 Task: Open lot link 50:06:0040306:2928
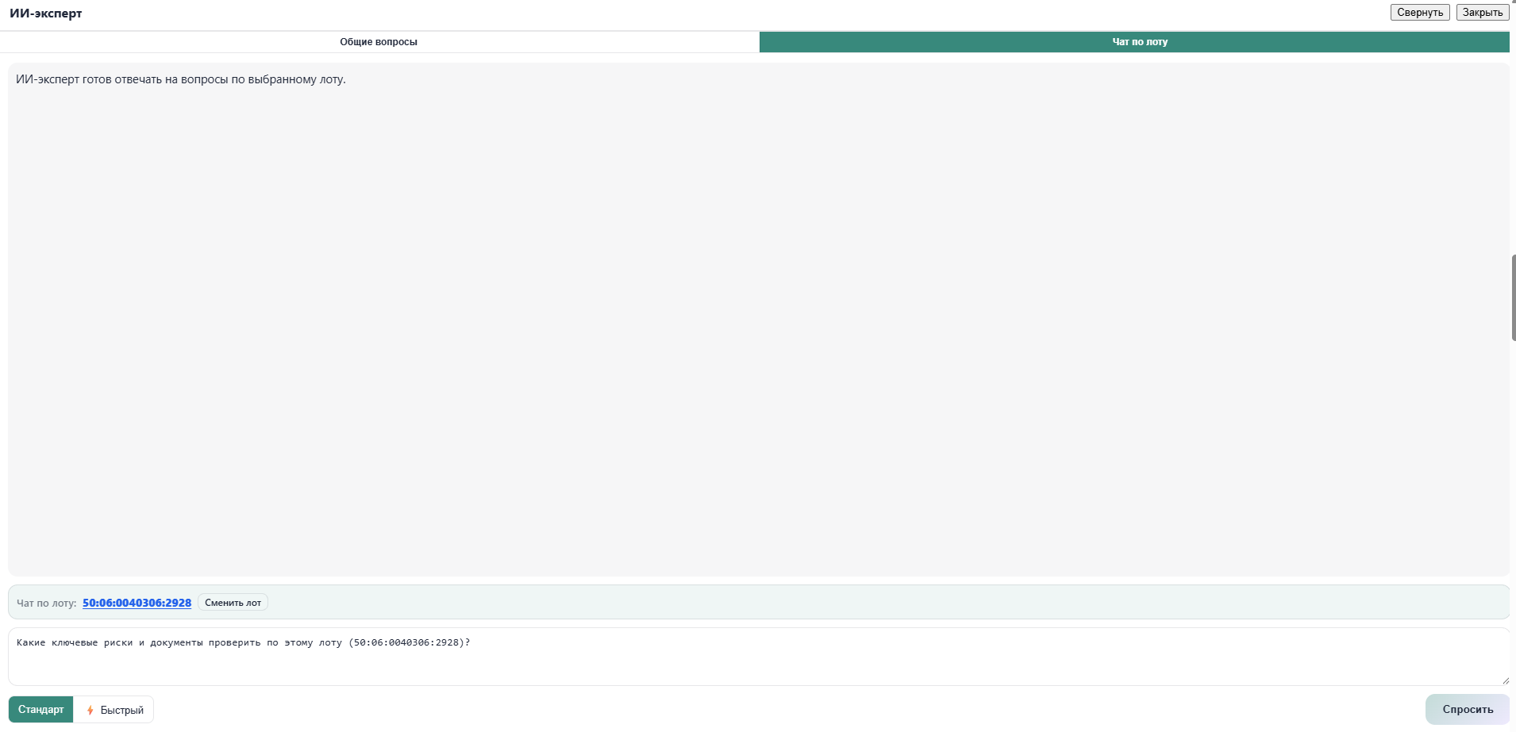tap(137, 603)
